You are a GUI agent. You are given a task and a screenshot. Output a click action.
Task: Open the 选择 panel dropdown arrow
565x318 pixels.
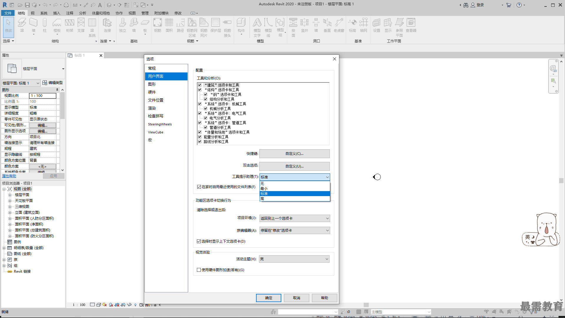point(13,41)
